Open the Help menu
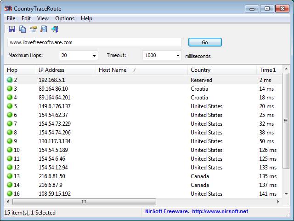This screenshot has height=221, width=294. coord(86,18)
